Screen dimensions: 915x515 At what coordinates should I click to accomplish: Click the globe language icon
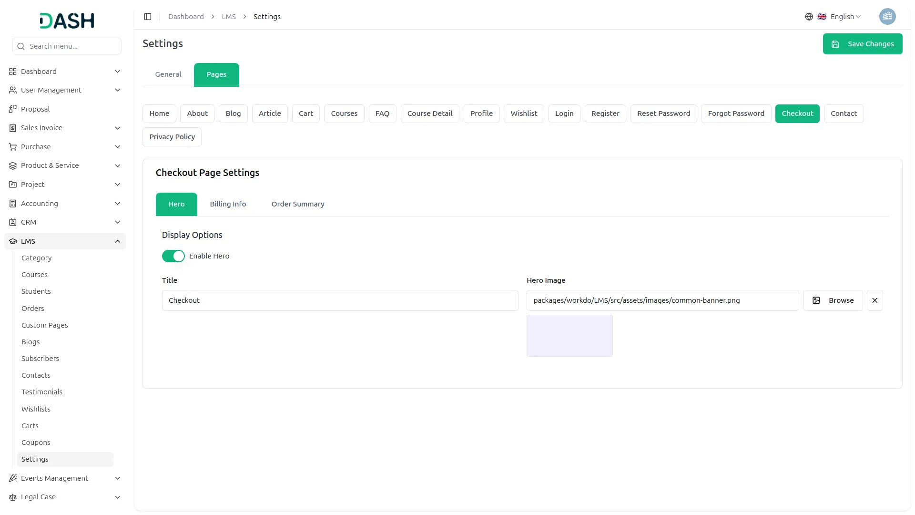click(809, 17)
